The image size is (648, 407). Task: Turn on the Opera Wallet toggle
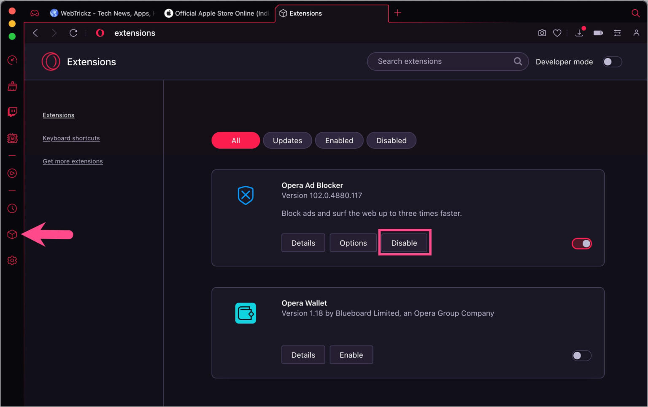click(x=582, y=356)
